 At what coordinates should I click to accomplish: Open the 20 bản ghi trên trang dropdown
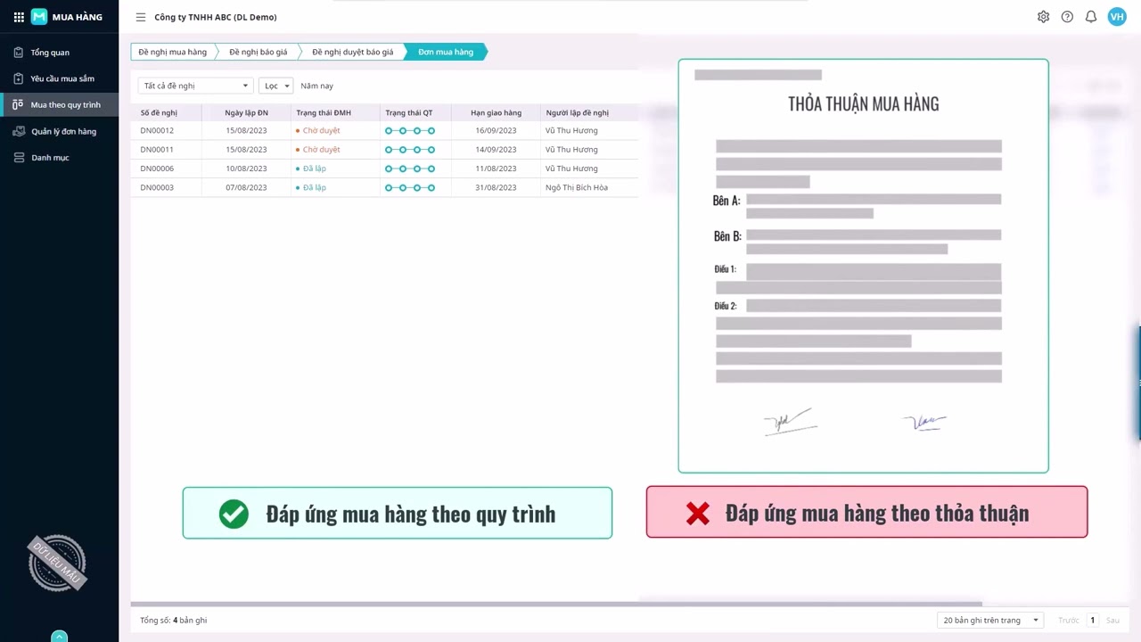[x=990, y=620]
